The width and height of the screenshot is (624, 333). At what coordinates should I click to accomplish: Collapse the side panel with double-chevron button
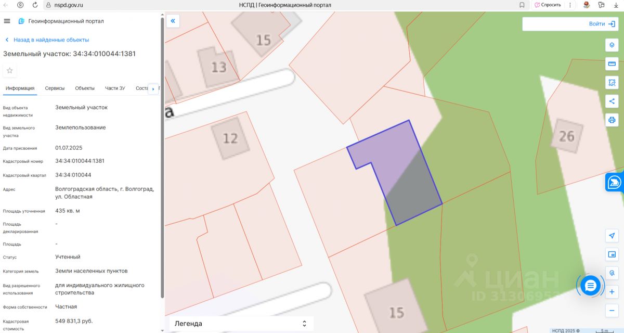pos(173,21)
